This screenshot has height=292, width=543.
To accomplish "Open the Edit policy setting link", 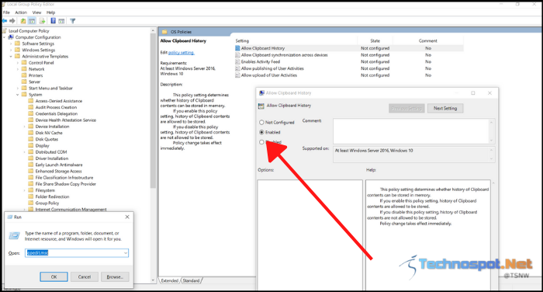I will (x=182, y=53).
